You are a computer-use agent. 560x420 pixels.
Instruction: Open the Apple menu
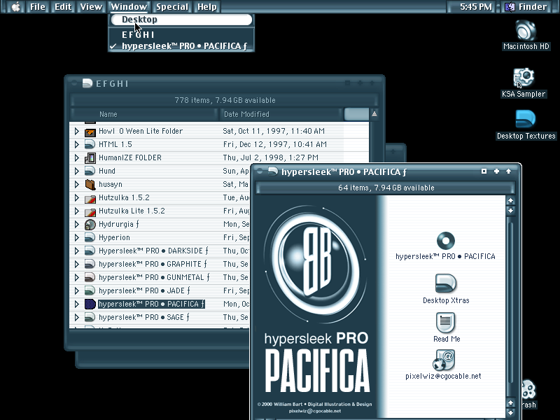point(15,7)
